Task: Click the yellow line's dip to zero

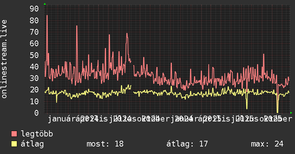Action: (x=277, y=112)
